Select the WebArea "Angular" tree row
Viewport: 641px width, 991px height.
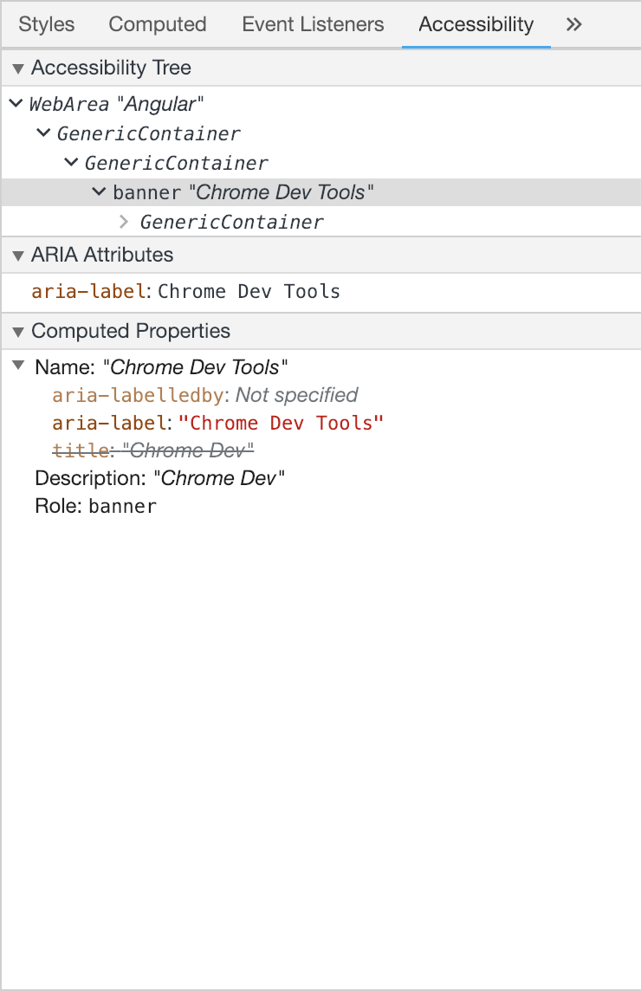tap(321, 104)
